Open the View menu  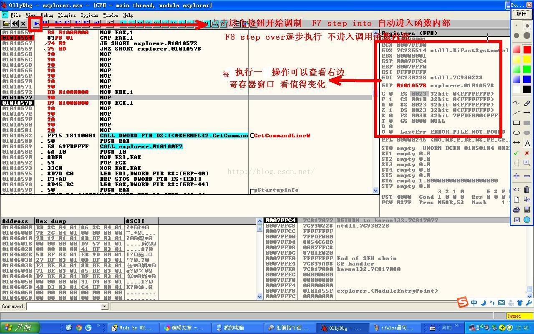tap(30, 15)
